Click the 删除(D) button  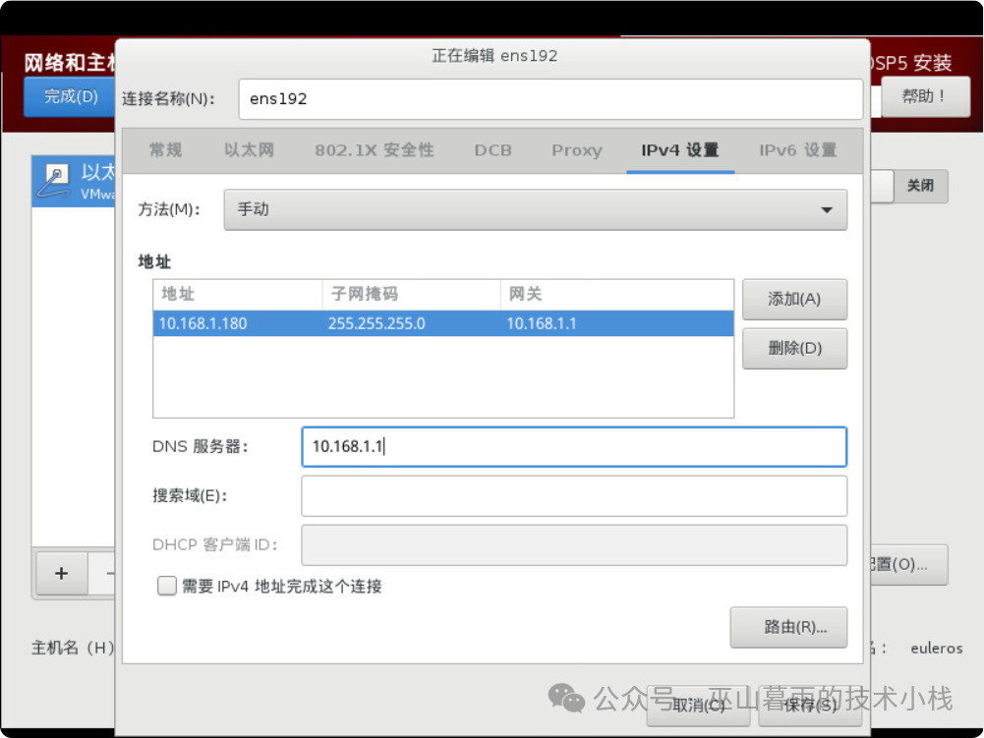pyautogui.click(x=794, y=348)
